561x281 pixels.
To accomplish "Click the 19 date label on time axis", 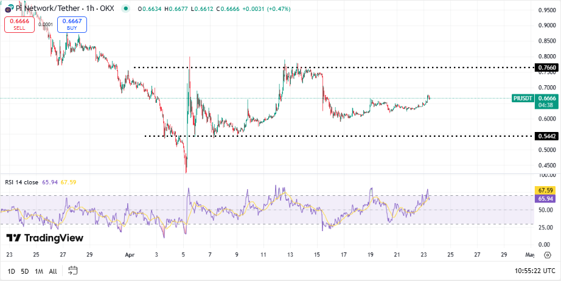I will pyautogui.click(x=371, y=255).
